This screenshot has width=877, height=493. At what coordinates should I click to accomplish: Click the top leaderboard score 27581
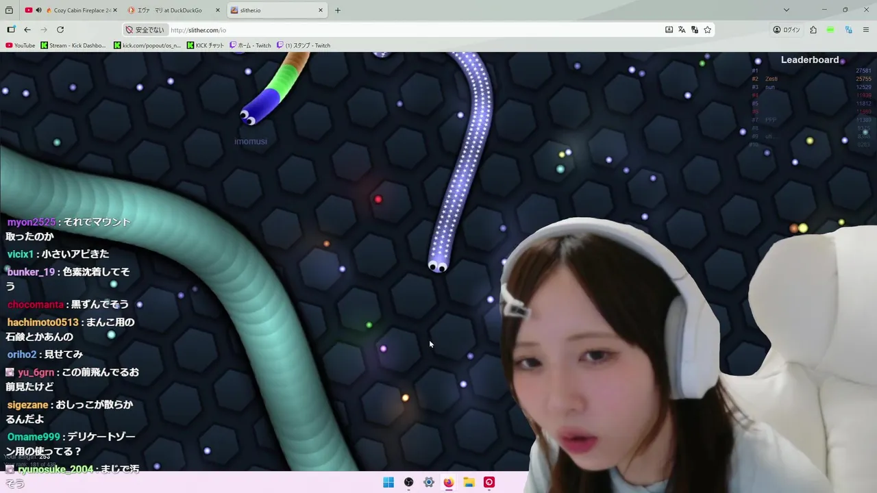pos(863,71)
